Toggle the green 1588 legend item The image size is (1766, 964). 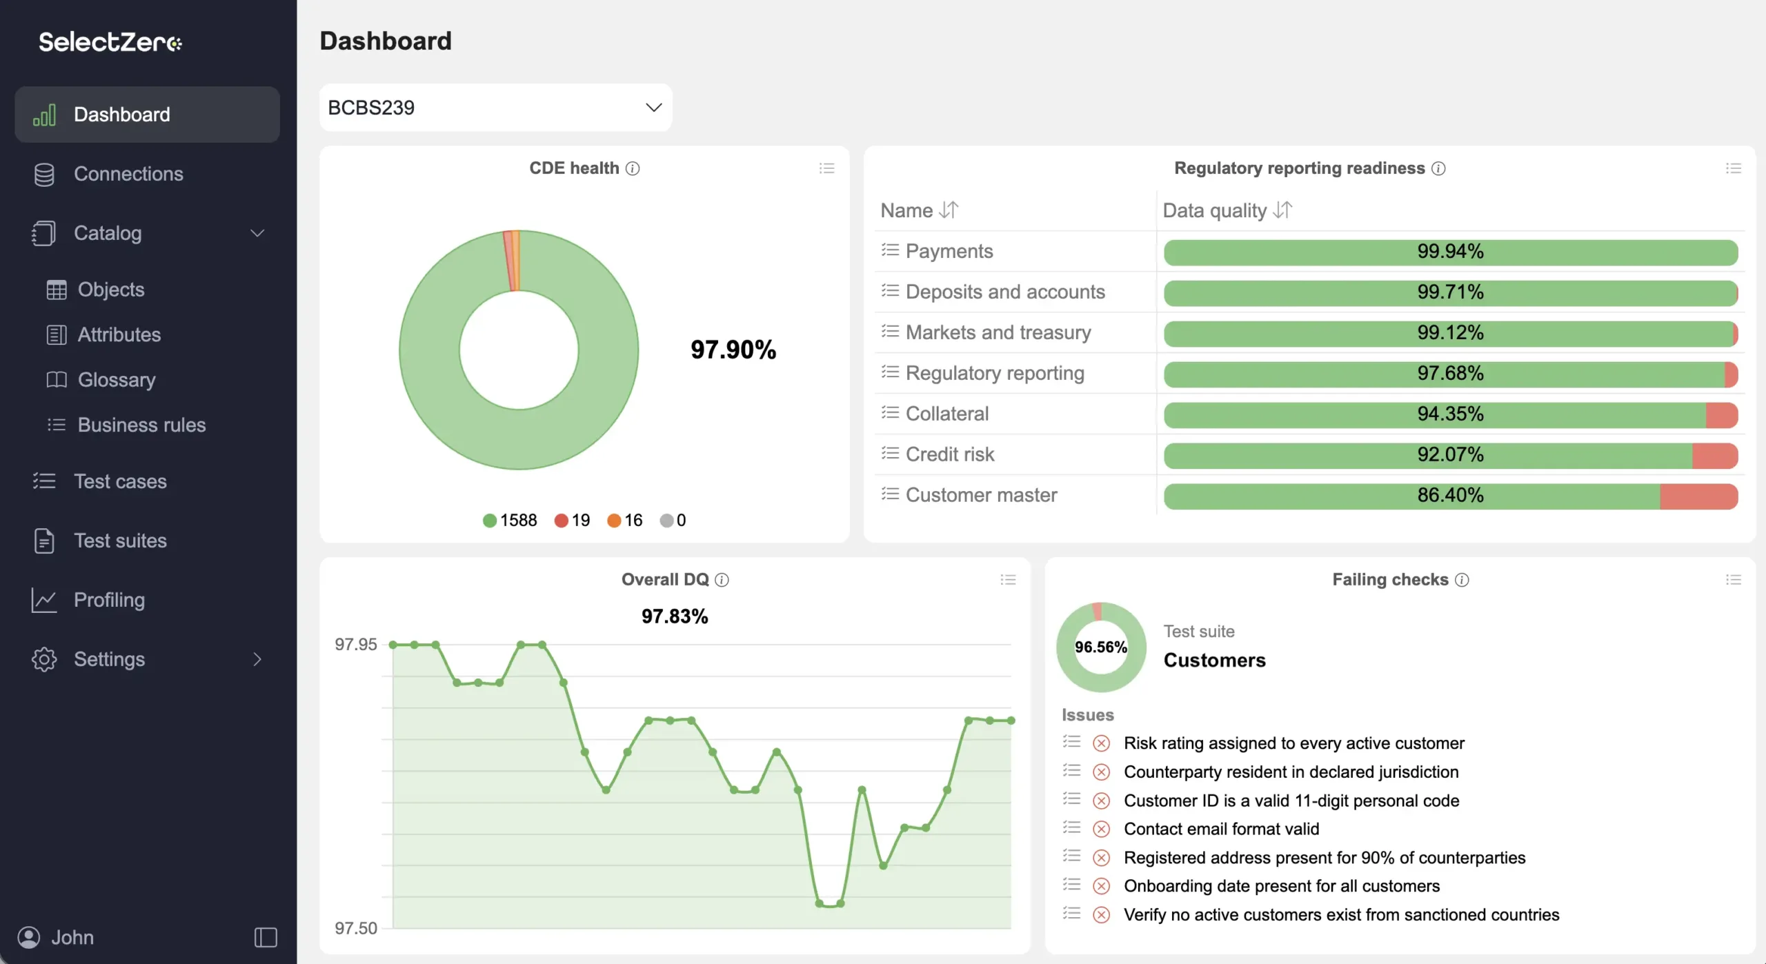[x=510, y=520]
